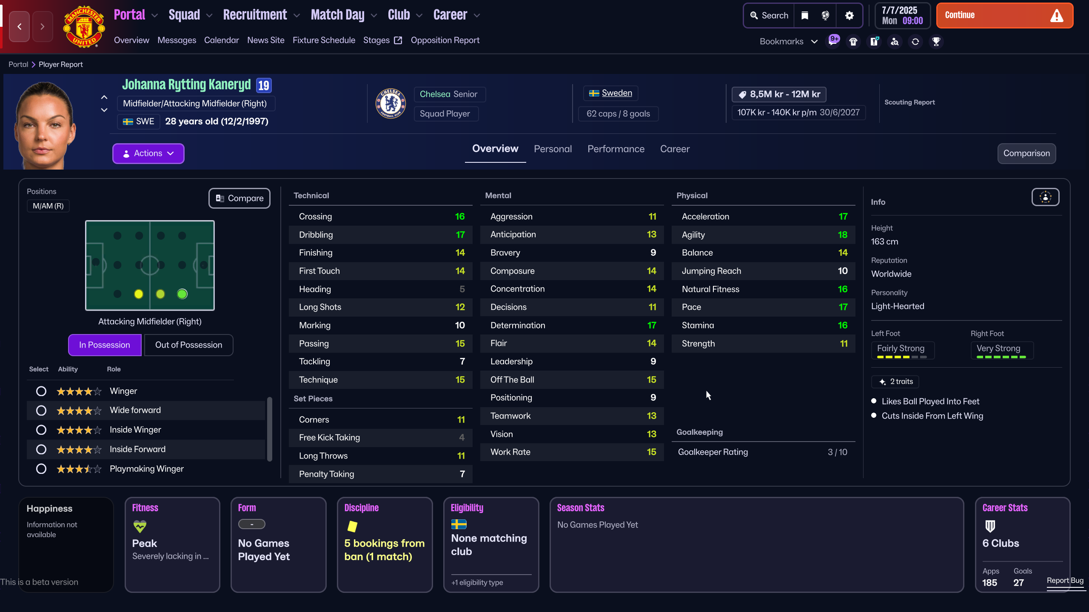Expand the Bookmarks dropdown
Viewport: 1089px width, 612px height.
point(788,42)
